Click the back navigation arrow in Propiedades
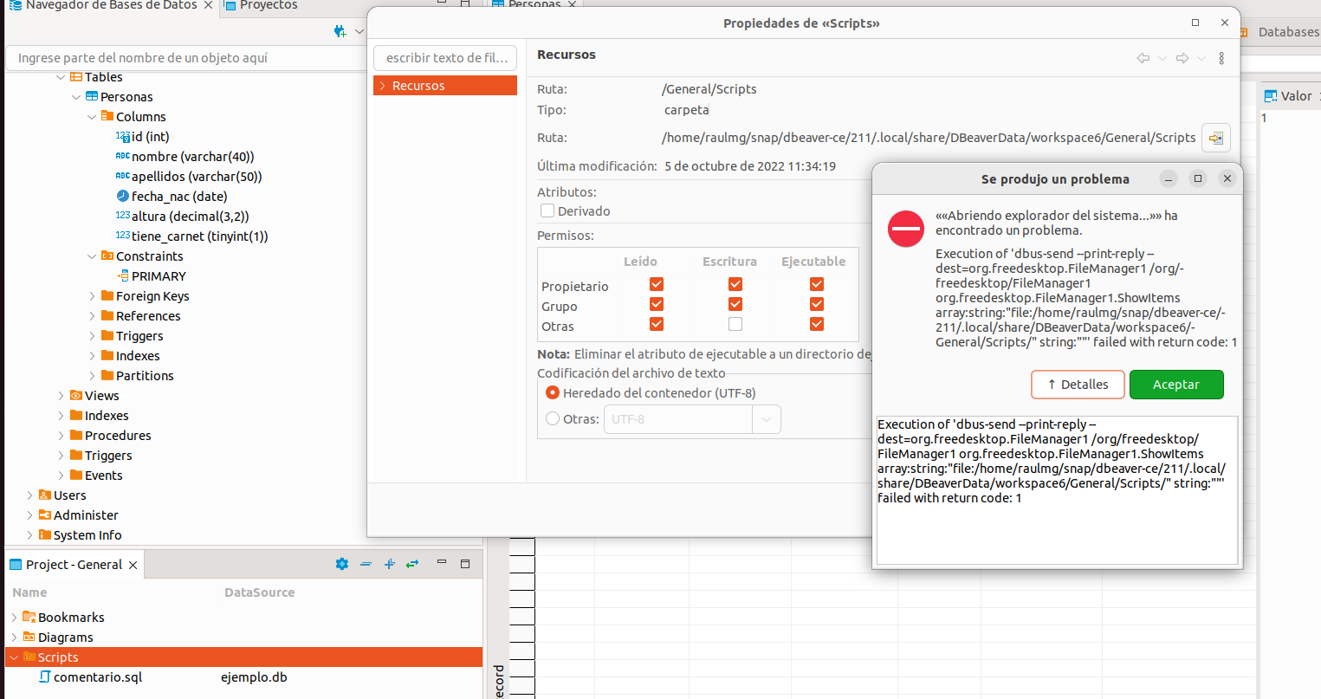Screen dimensions: 1321x699 coord(1142,58)
